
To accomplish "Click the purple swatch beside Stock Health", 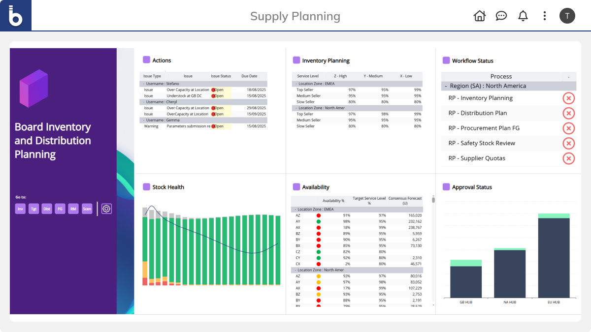I will click(x=146, y=186).
